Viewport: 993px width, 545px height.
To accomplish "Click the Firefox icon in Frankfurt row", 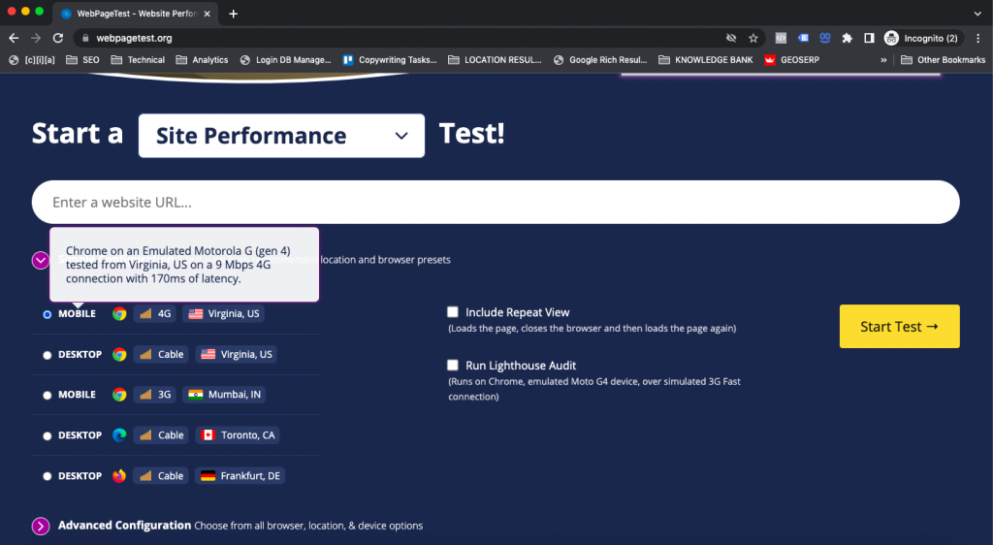I will coord(119,476).
